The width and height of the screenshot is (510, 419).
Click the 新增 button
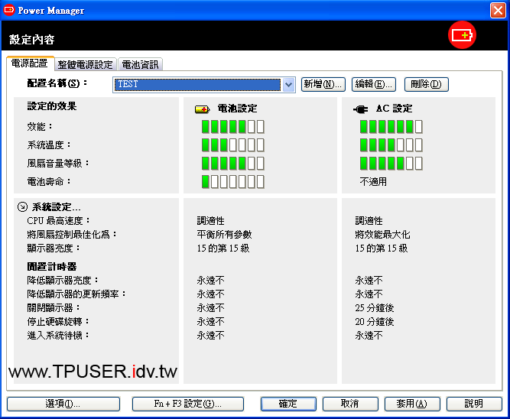(323, 84)
